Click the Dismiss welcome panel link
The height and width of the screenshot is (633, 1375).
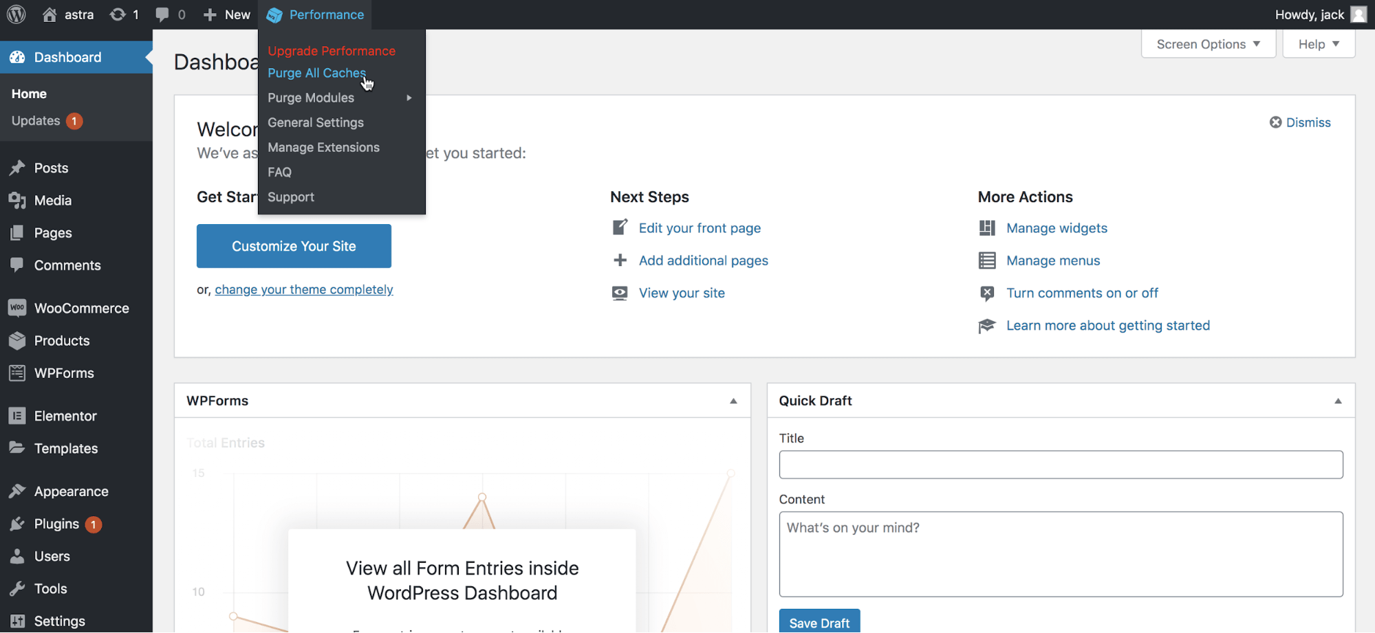1308,122
